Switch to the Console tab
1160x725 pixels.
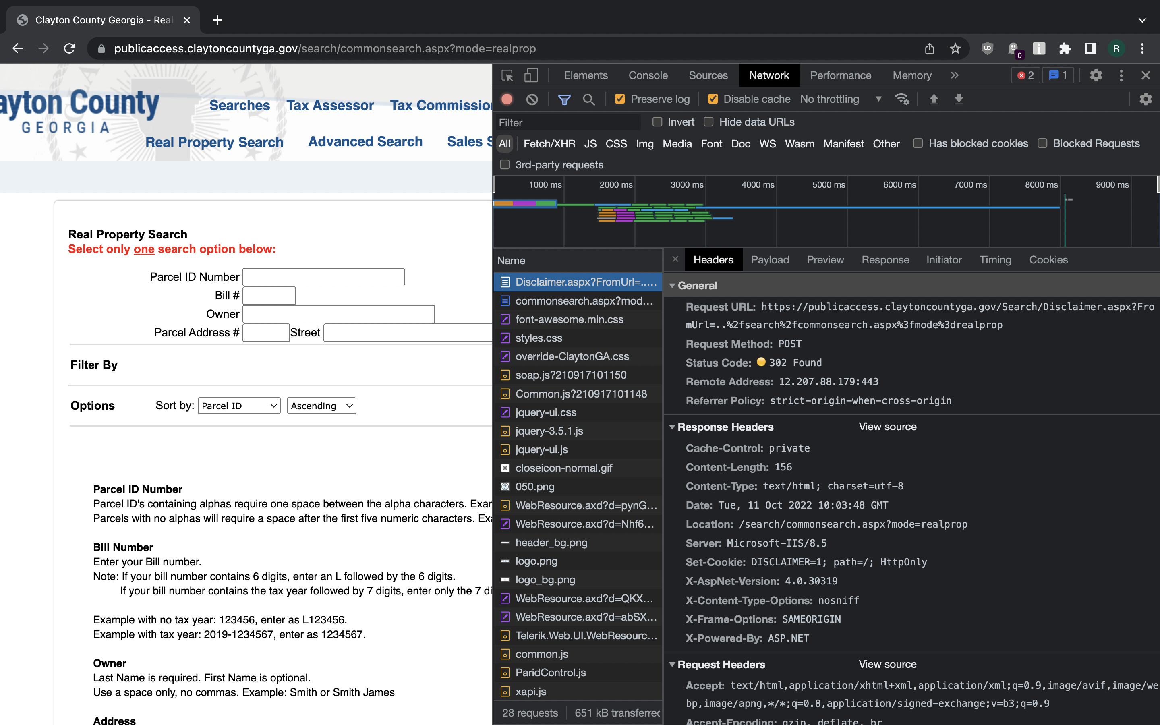point(648,75)
